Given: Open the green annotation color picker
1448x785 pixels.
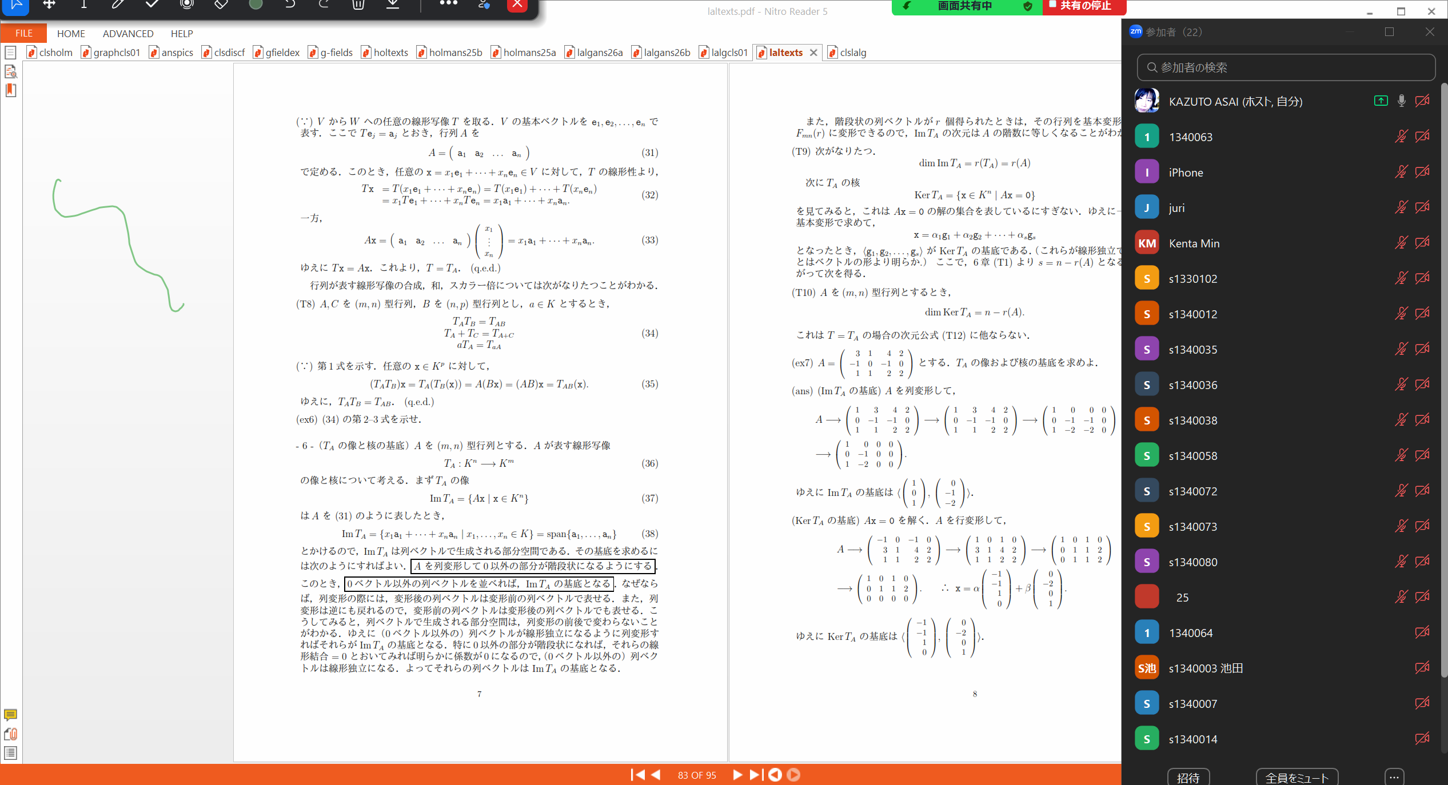Looking at the screenshot, I should coord(256,5).
